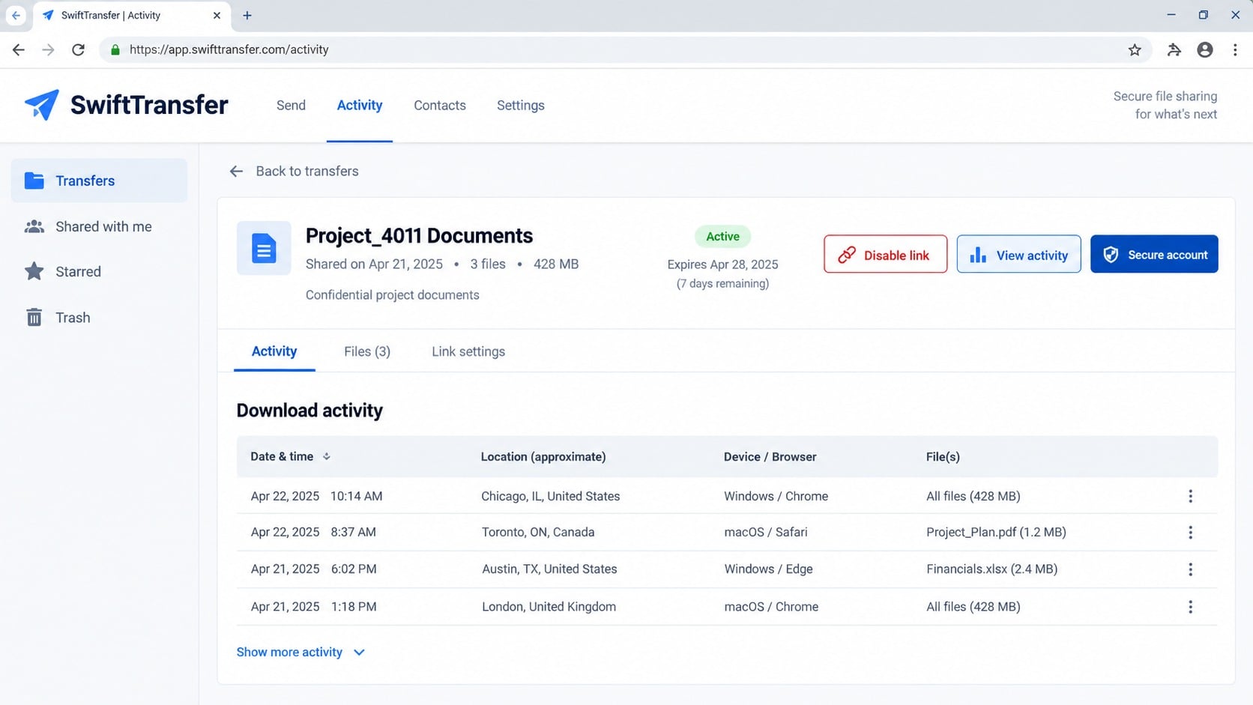Click the macOS / Chrome cell

(771, 607)
